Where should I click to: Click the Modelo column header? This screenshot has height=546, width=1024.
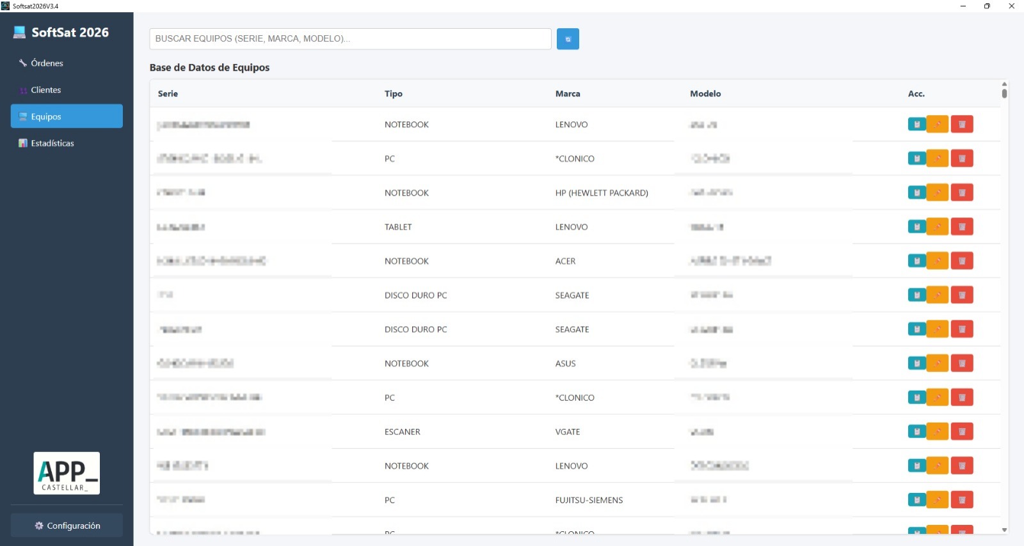(705, 93)
